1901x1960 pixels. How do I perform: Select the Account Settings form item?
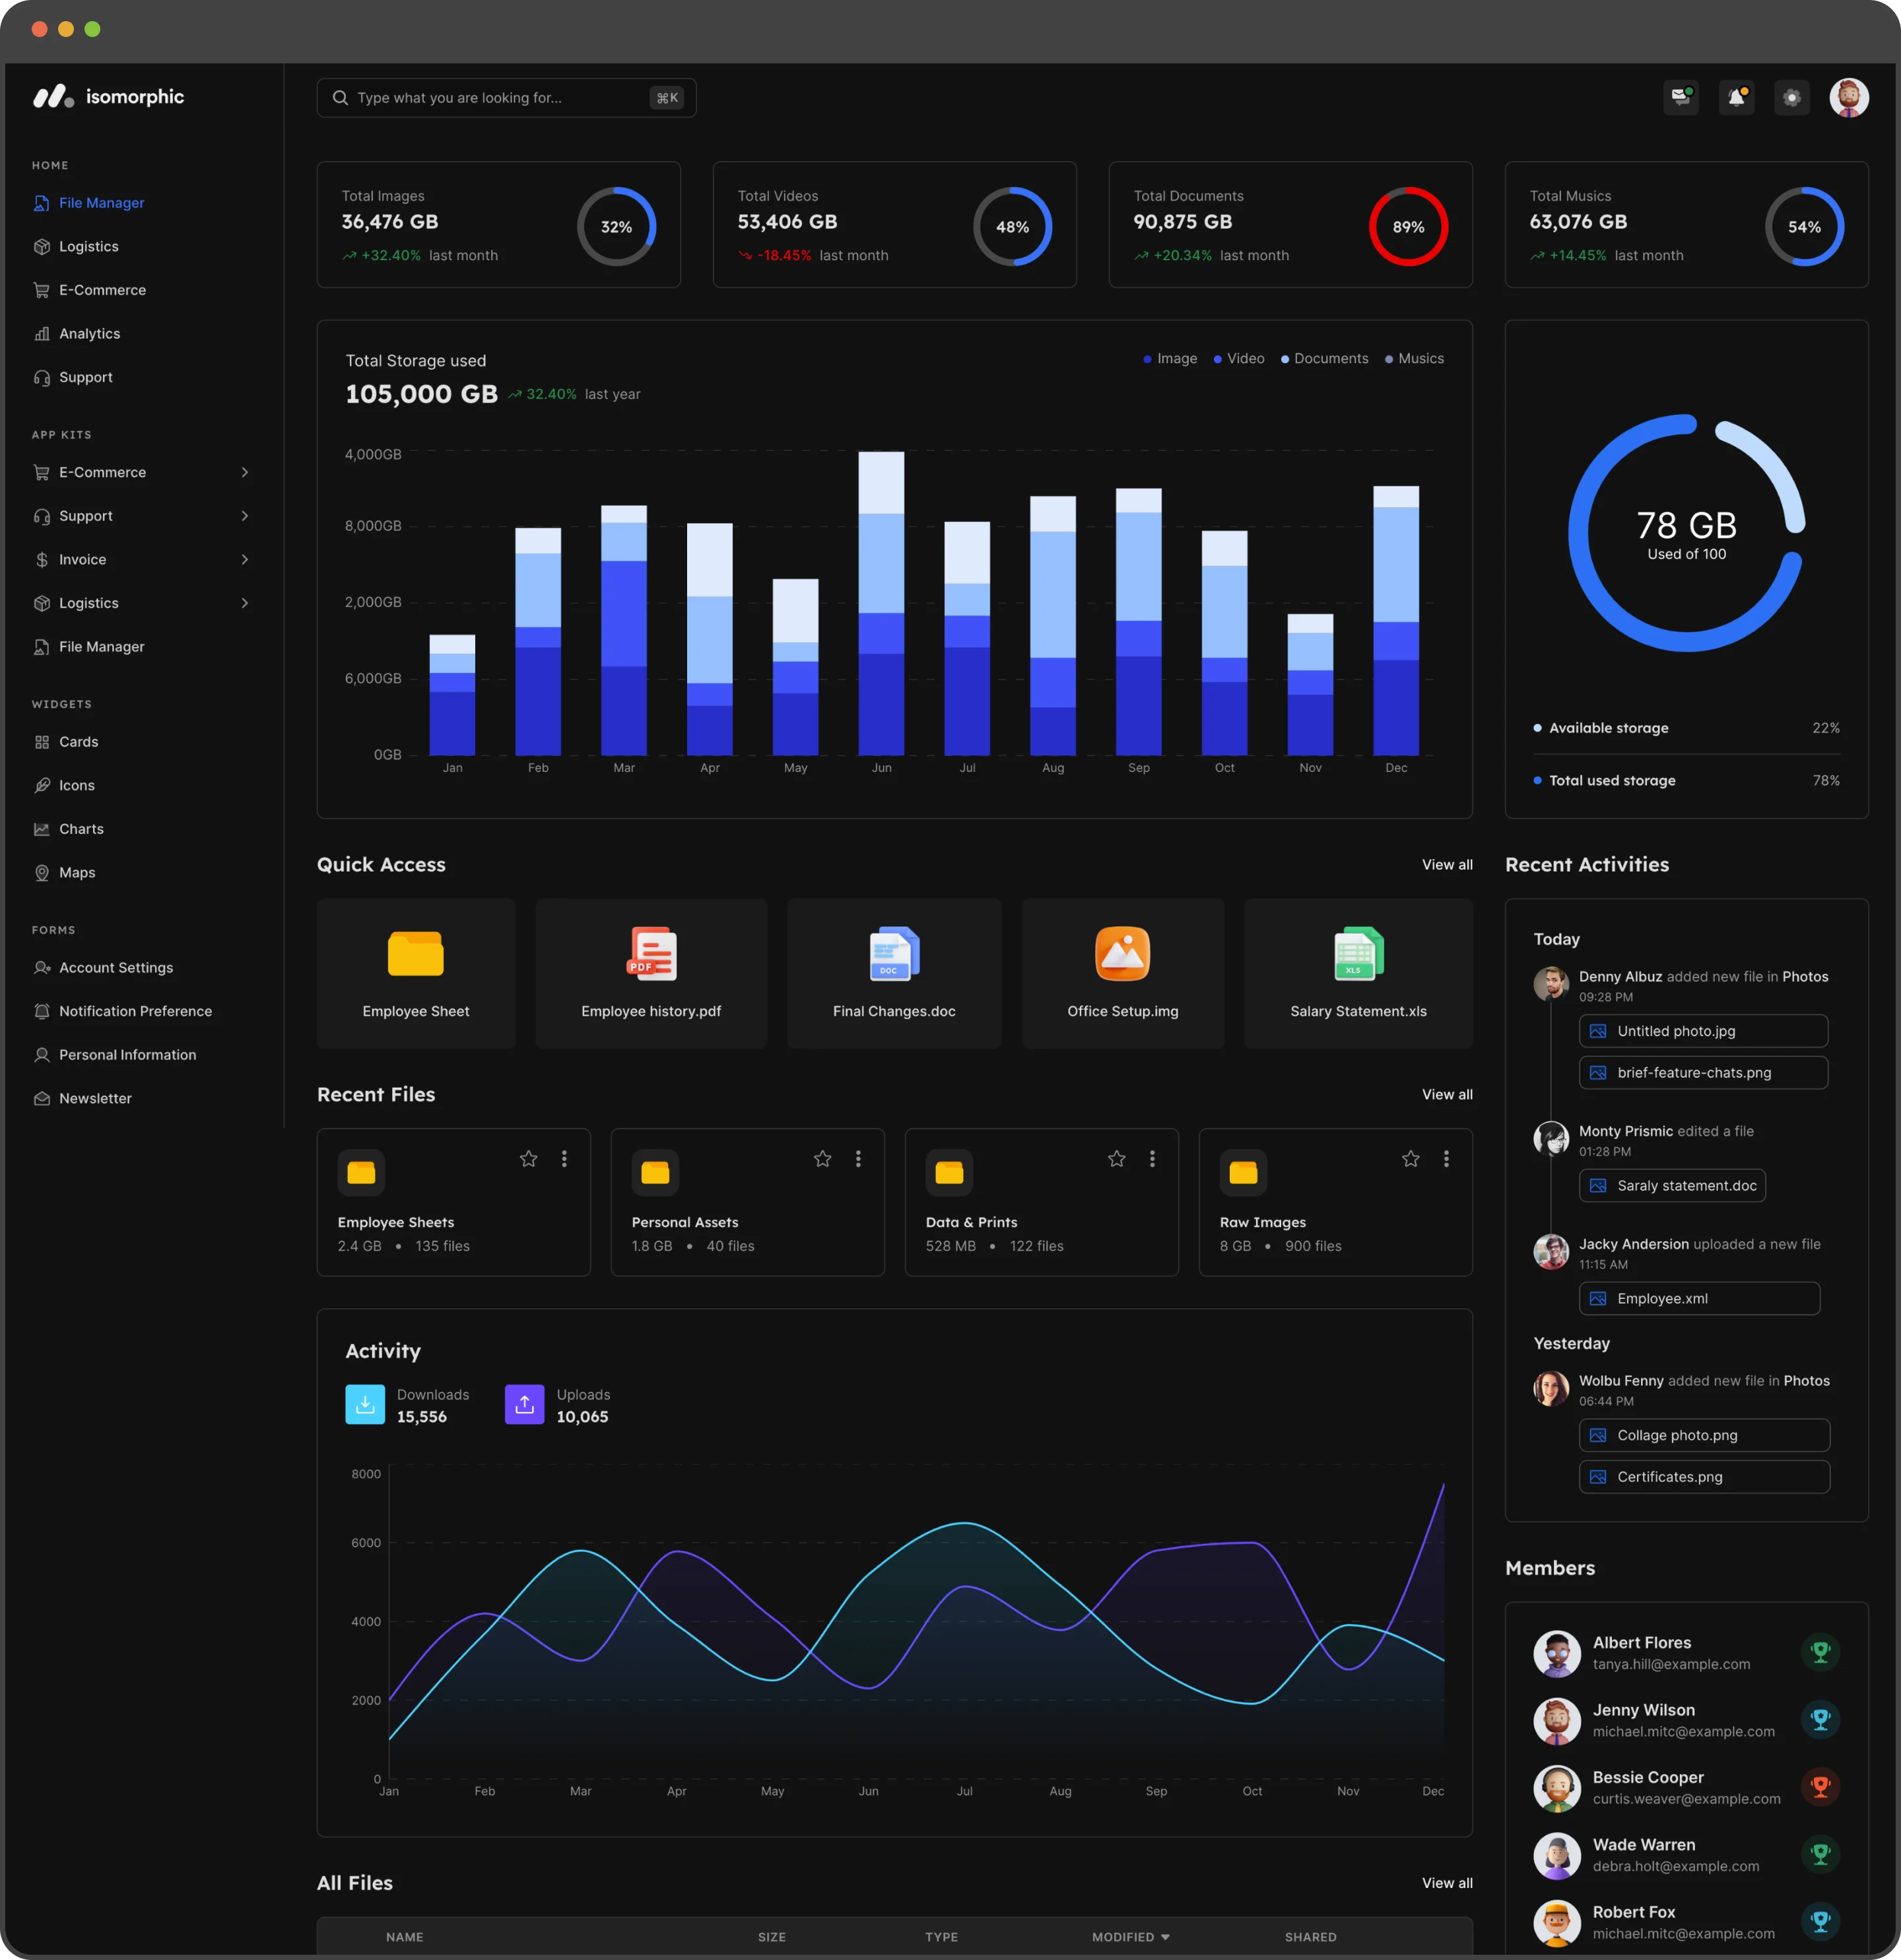point(116,966)
